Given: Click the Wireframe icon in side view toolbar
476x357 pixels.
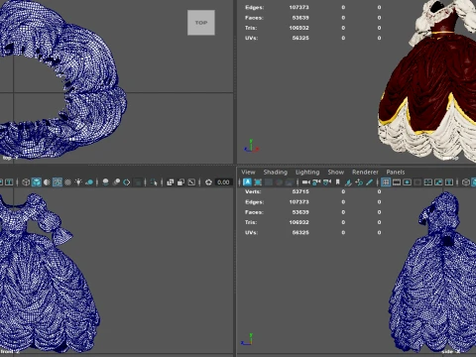Looking at the screenshot, I should (465, 182).
